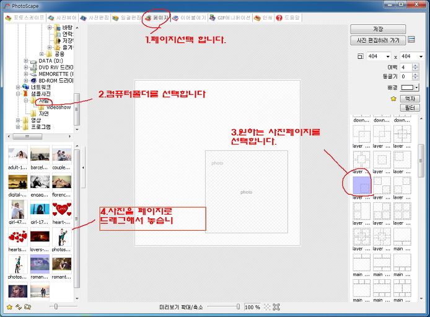Click the size ratio icon left of 404
The width and height of the screenshot is (430, 317).
click(361, 56)
